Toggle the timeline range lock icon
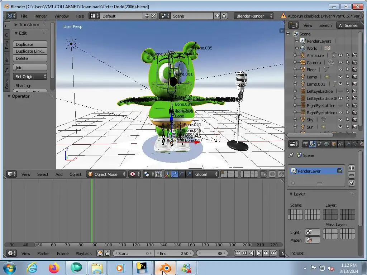The height and width of the screenshot is (275, 367). point(107,253)
